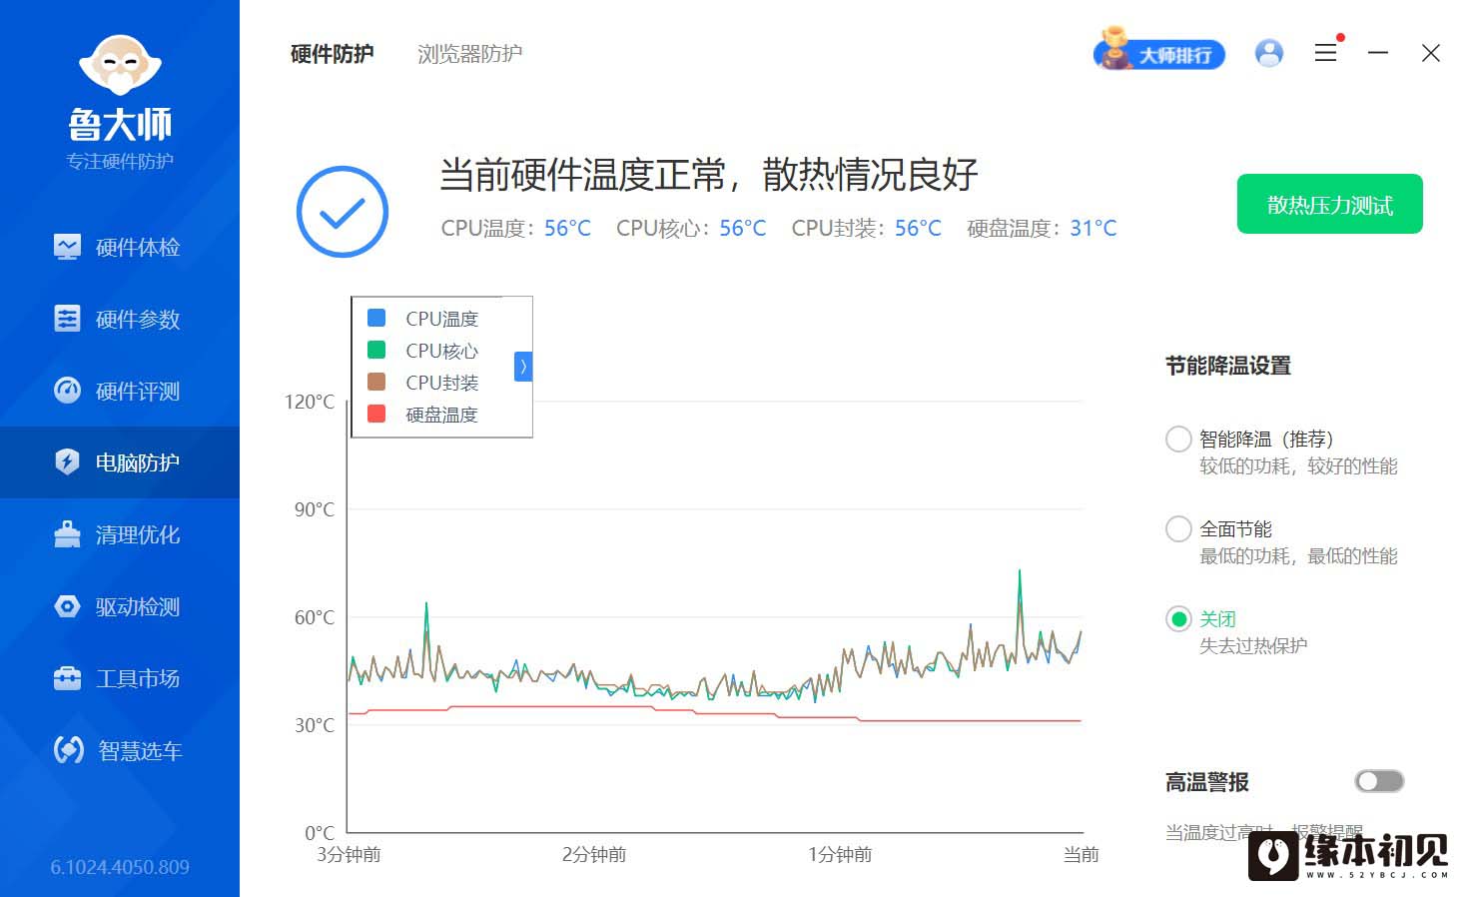
Task: Click the 硬盘温度: 31°C reading
Action: pyautogui.click(x=1042, y=229)
